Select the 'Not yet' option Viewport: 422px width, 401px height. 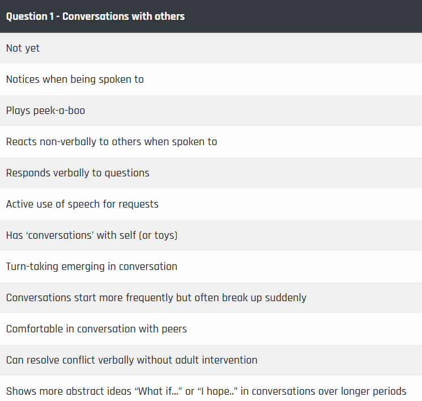[211, 48]
